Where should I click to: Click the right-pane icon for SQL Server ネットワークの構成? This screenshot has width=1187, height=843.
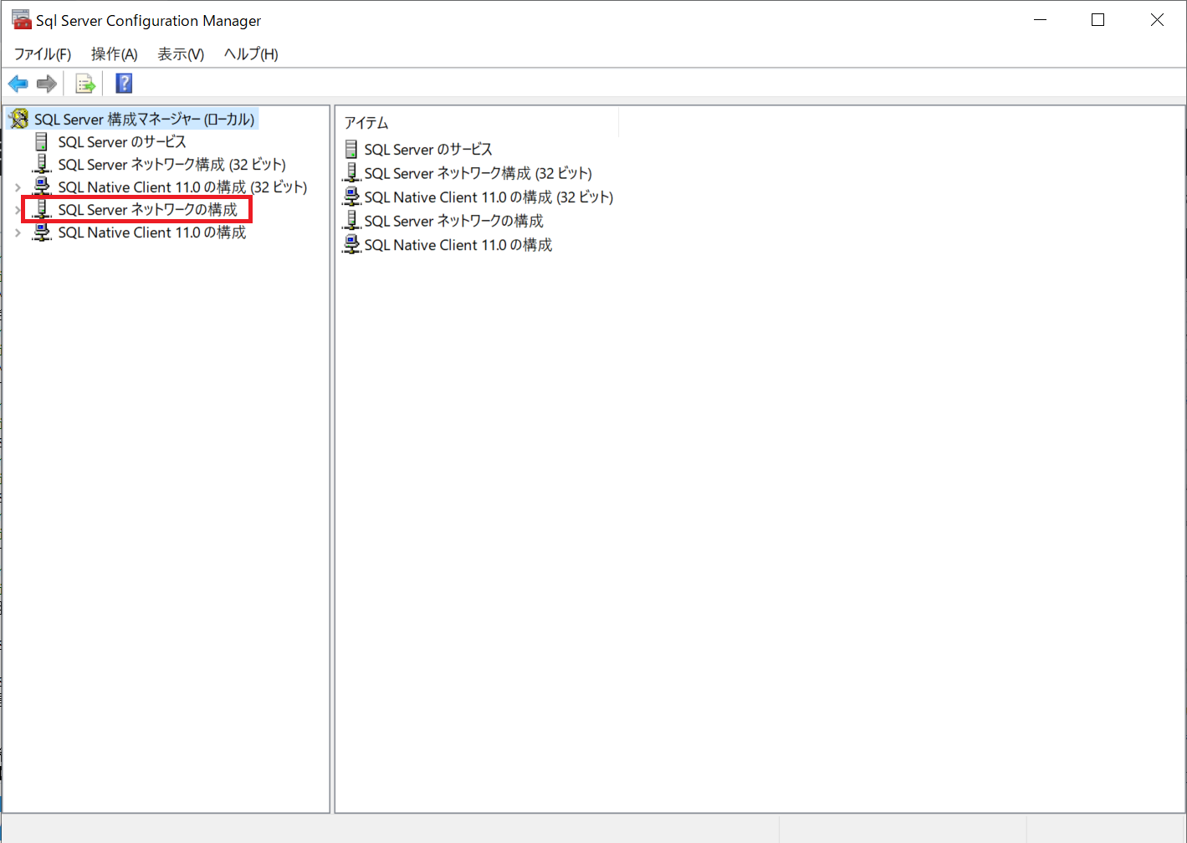(x=351, y=221)
